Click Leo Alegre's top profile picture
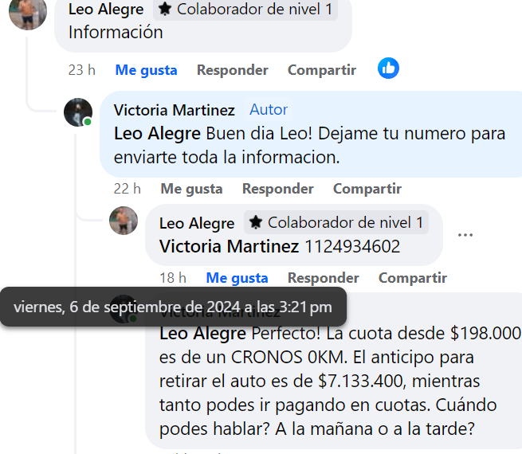 pyautogui.click(x=28, y=13)
